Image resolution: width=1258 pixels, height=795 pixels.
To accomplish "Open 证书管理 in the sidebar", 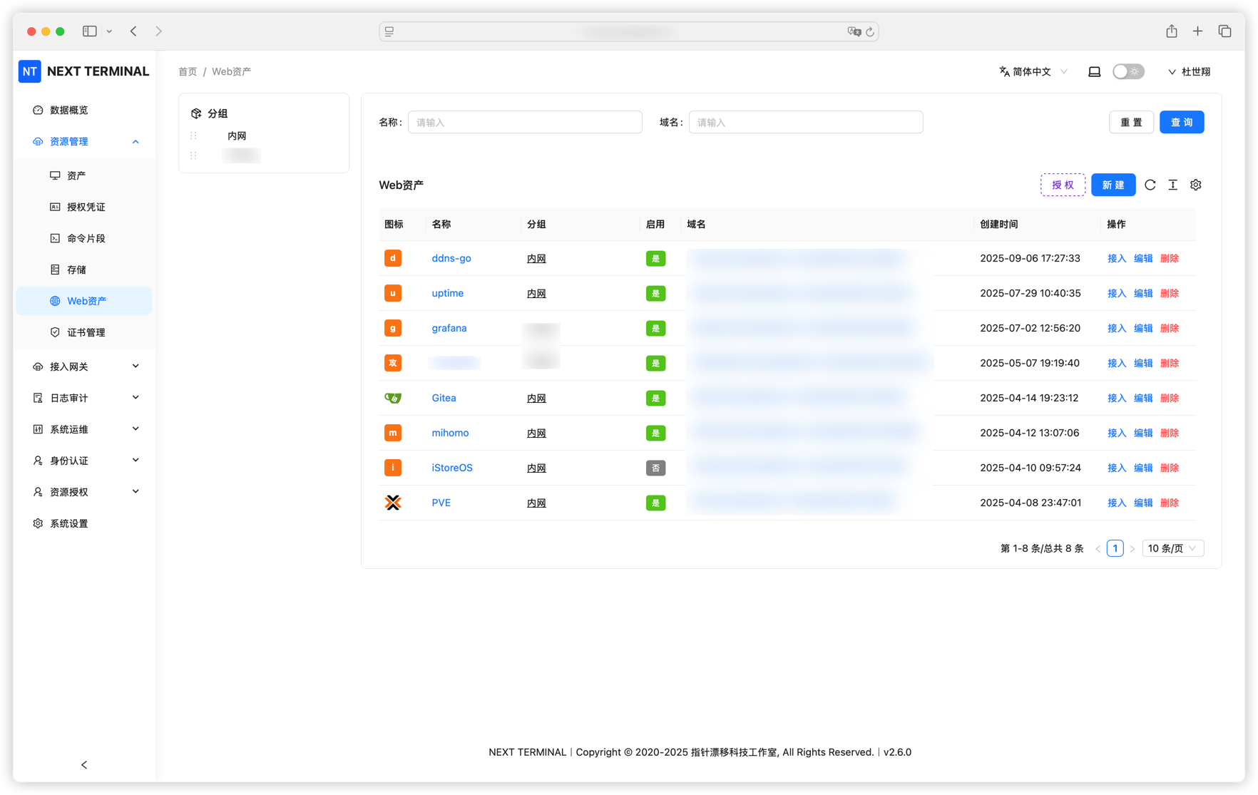I will [86, 332].
